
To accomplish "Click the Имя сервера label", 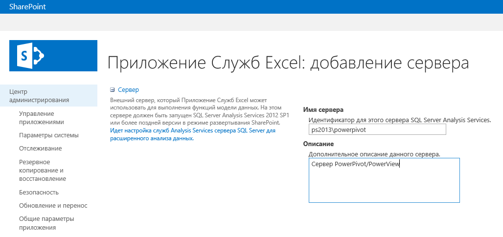I will pyautogui.click(x=323, y=110).
